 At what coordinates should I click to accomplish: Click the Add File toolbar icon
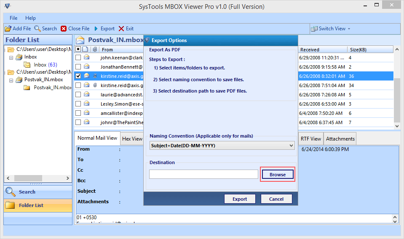(8, 29)
